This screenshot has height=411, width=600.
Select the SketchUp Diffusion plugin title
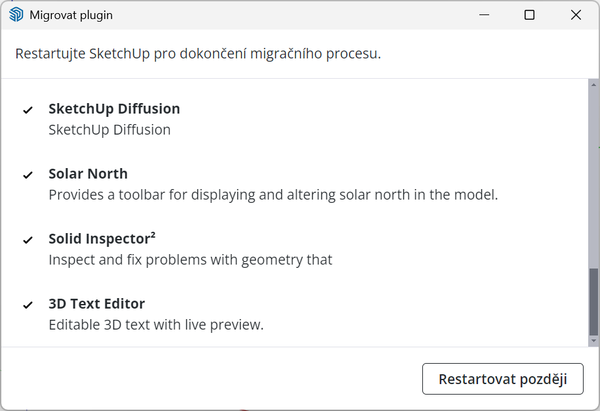[114, 109]
